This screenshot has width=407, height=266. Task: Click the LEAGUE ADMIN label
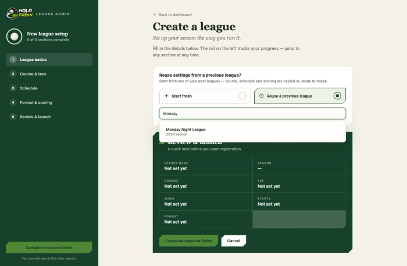click(53, 14)
